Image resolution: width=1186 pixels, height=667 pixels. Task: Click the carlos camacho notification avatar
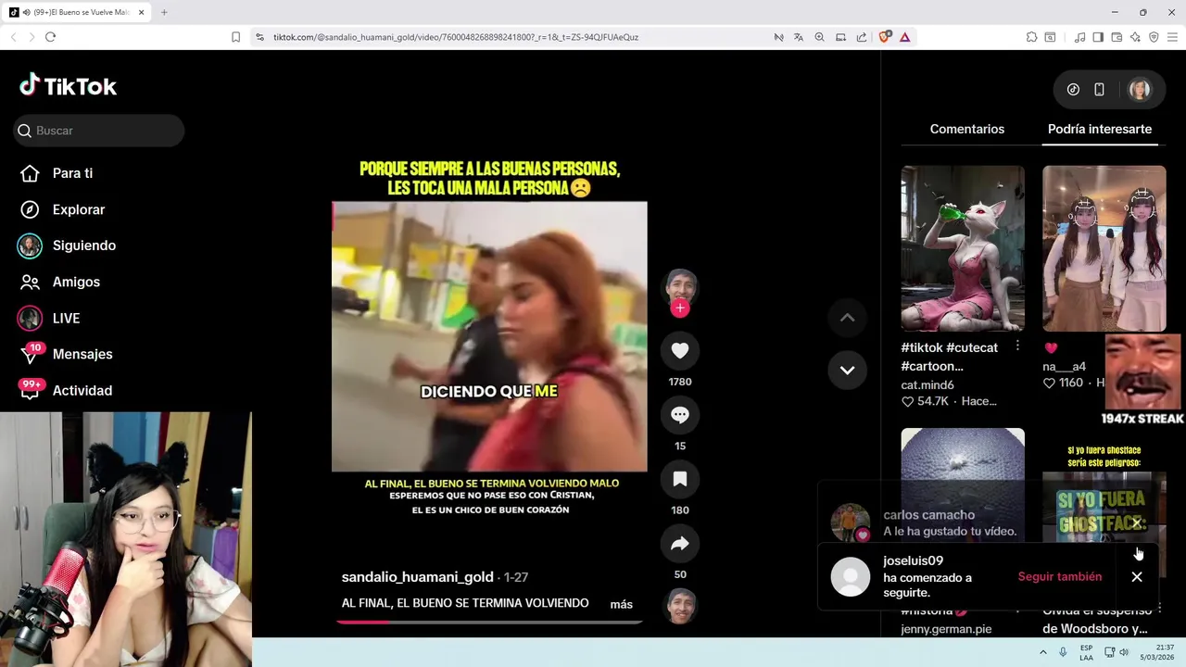850,522
